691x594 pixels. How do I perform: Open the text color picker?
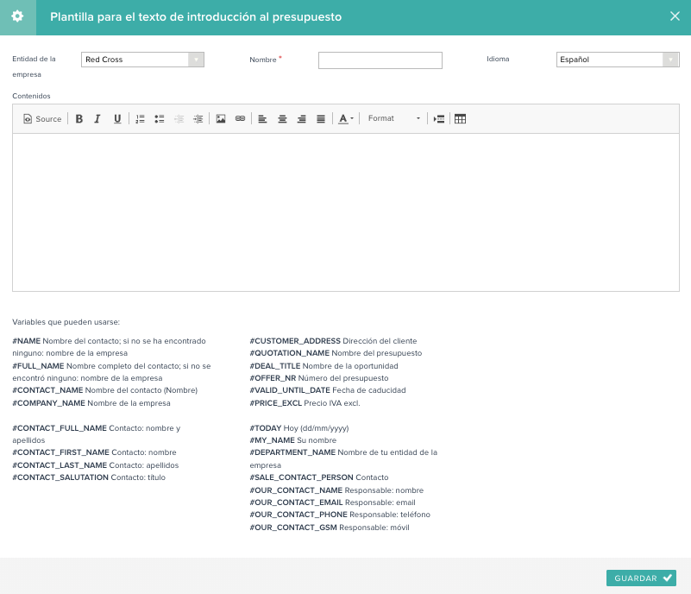346,118
